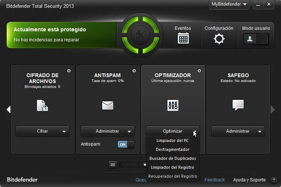
Task: Select Limpiador del PC menu item
Action: [x=173, y=140]
